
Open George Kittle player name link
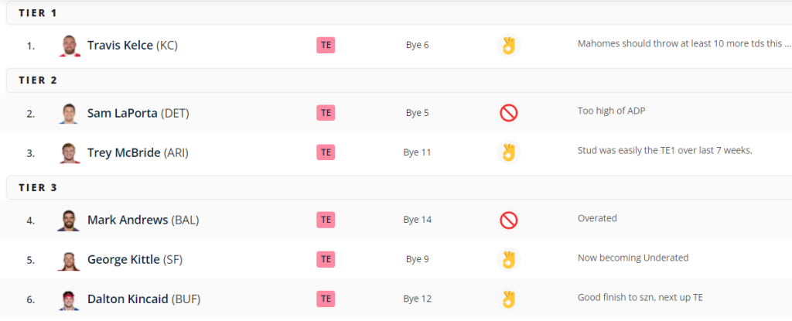coord(124,259)
